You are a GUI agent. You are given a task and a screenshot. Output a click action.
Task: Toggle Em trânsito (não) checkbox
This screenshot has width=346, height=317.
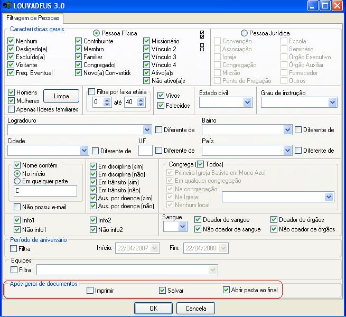93,190
